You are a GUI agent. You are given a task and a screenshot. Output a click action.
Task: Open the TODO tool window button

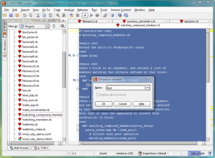41,148
